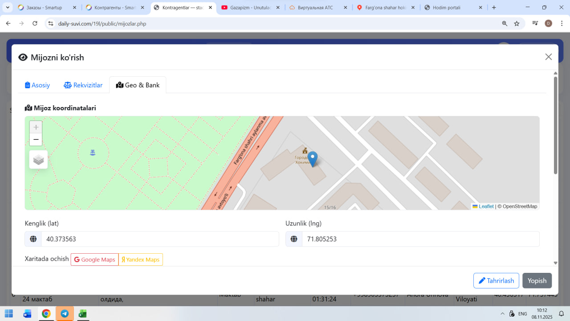Bookmark this page with star icon
The height and width of the screenshot is (321, 570).
[x=517, y=24]
